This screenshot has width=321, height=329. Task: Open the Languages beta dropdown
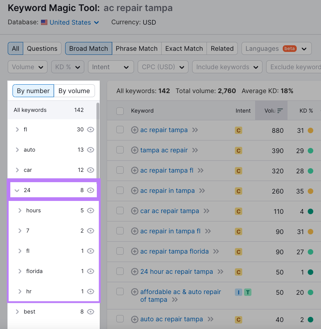click(276, 48)
